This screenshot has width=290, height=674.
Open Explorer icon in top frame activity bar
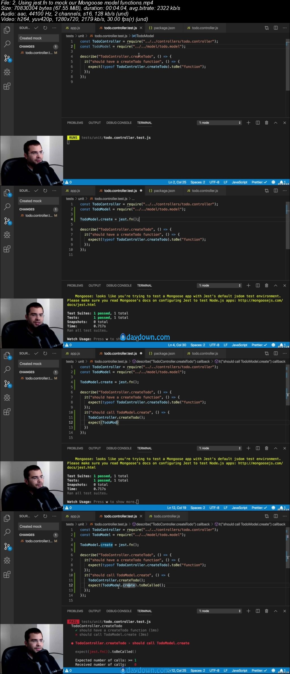pyautogui.click(x=7, y=30)
